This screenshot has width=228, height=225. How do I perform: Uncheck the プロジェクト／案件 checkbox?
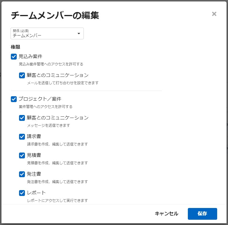tap(14, 99)
